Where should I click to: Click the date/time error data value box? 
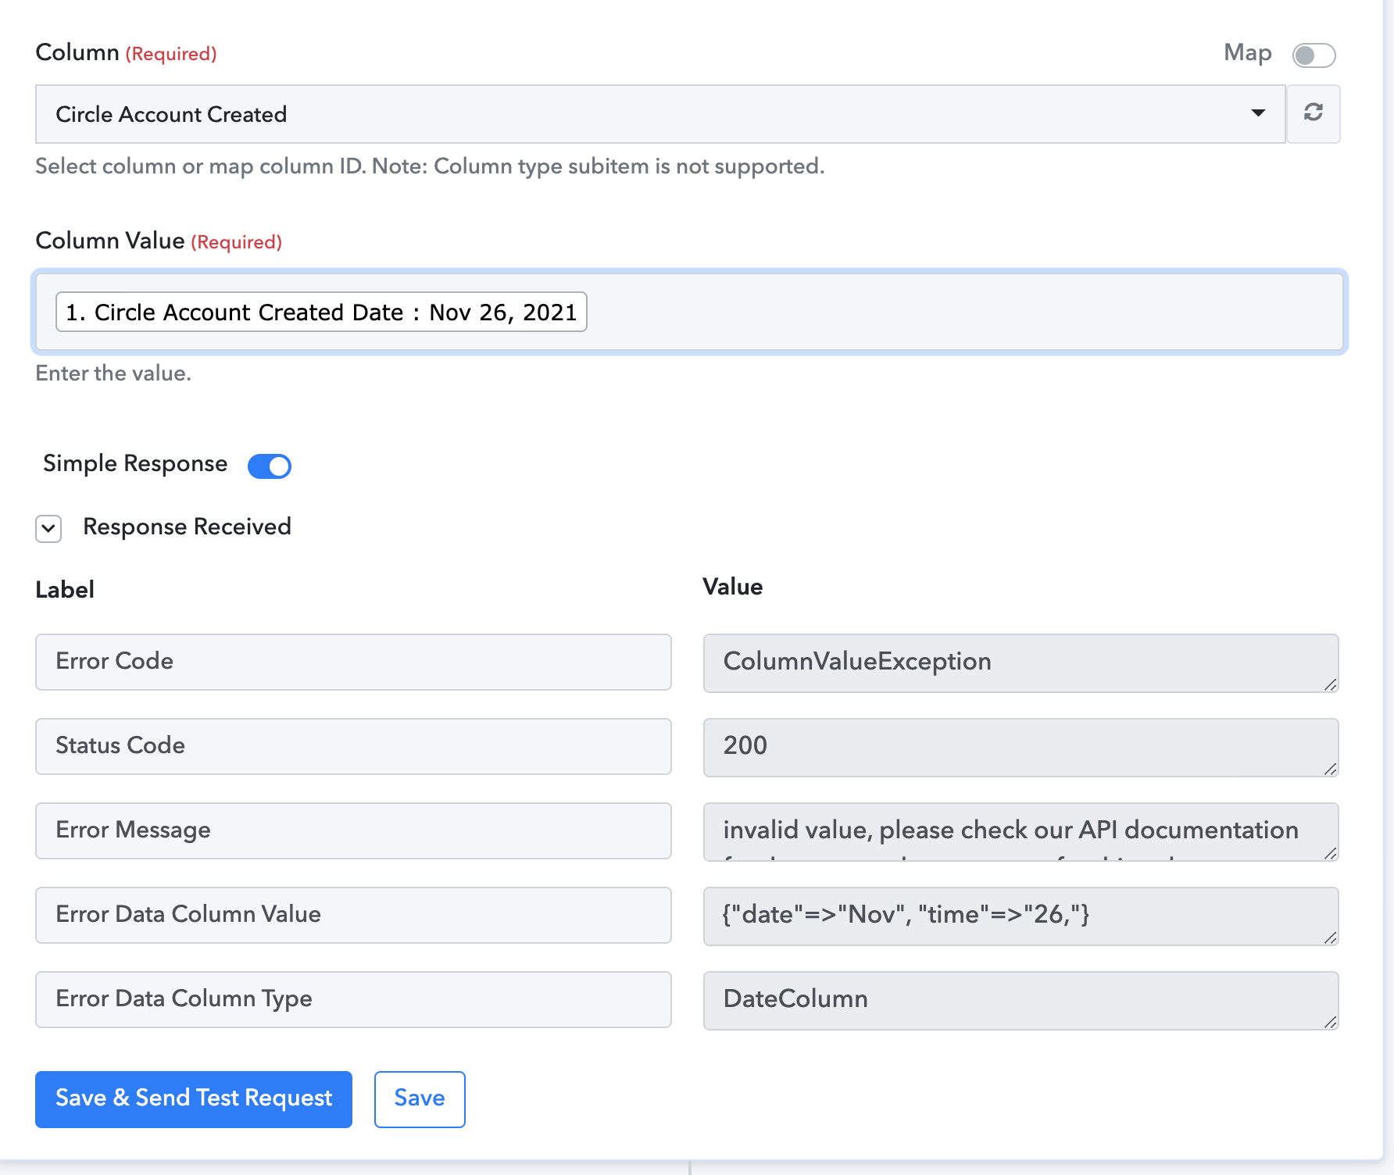pyautogui.click(x=1020, y=916)
